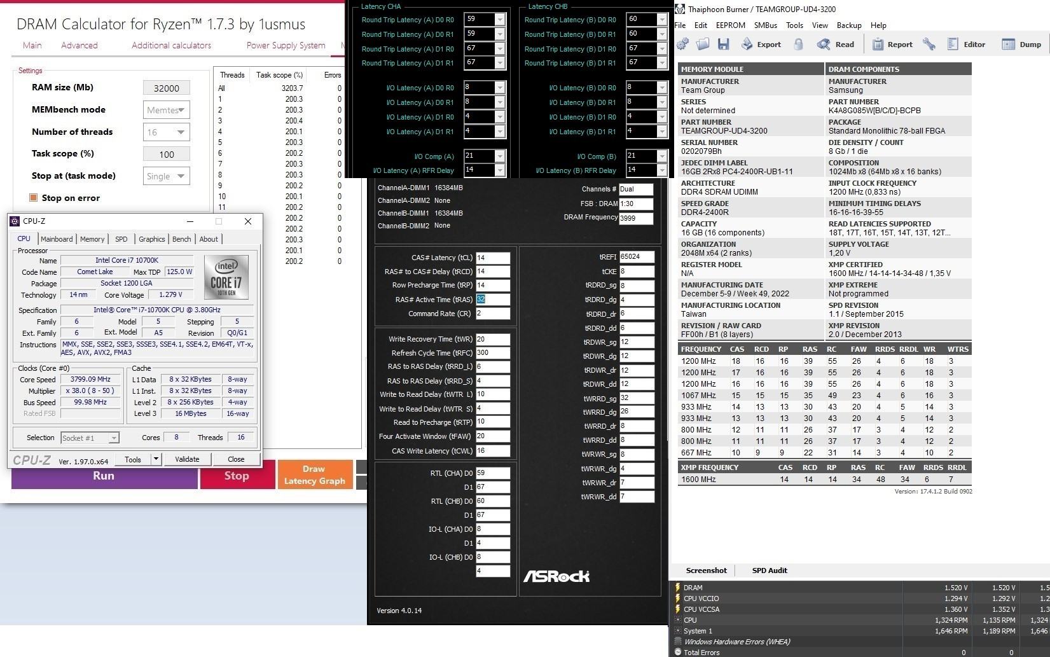Click lightning bolt icon beside DRAM sensor row
Viewport: 1050px width, 657px height.
[678, 588]
